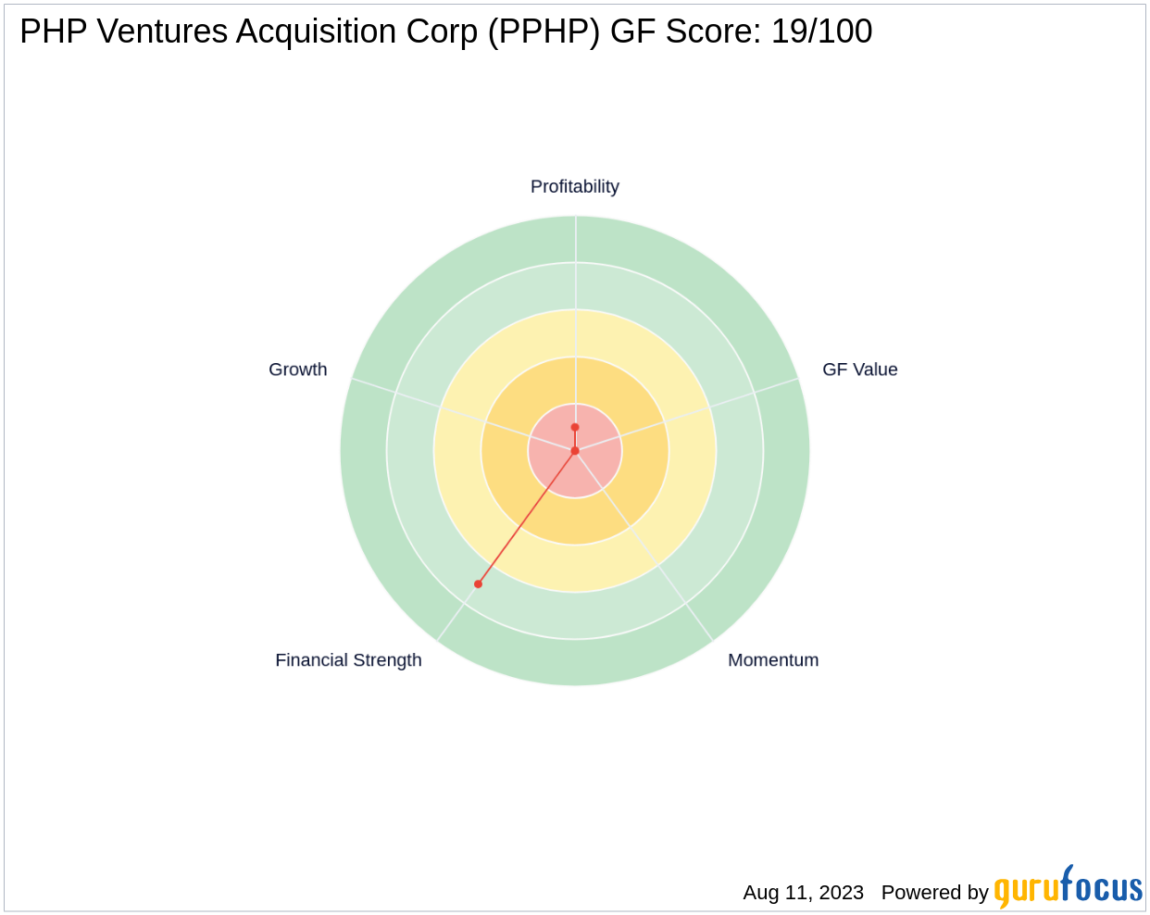Click the center data point of radar

(x=575, y=451)
